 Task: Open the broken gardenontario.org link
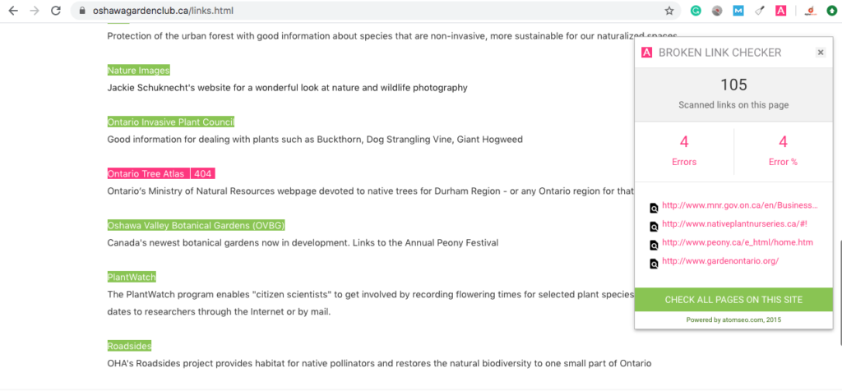click(x=720, y=261)
